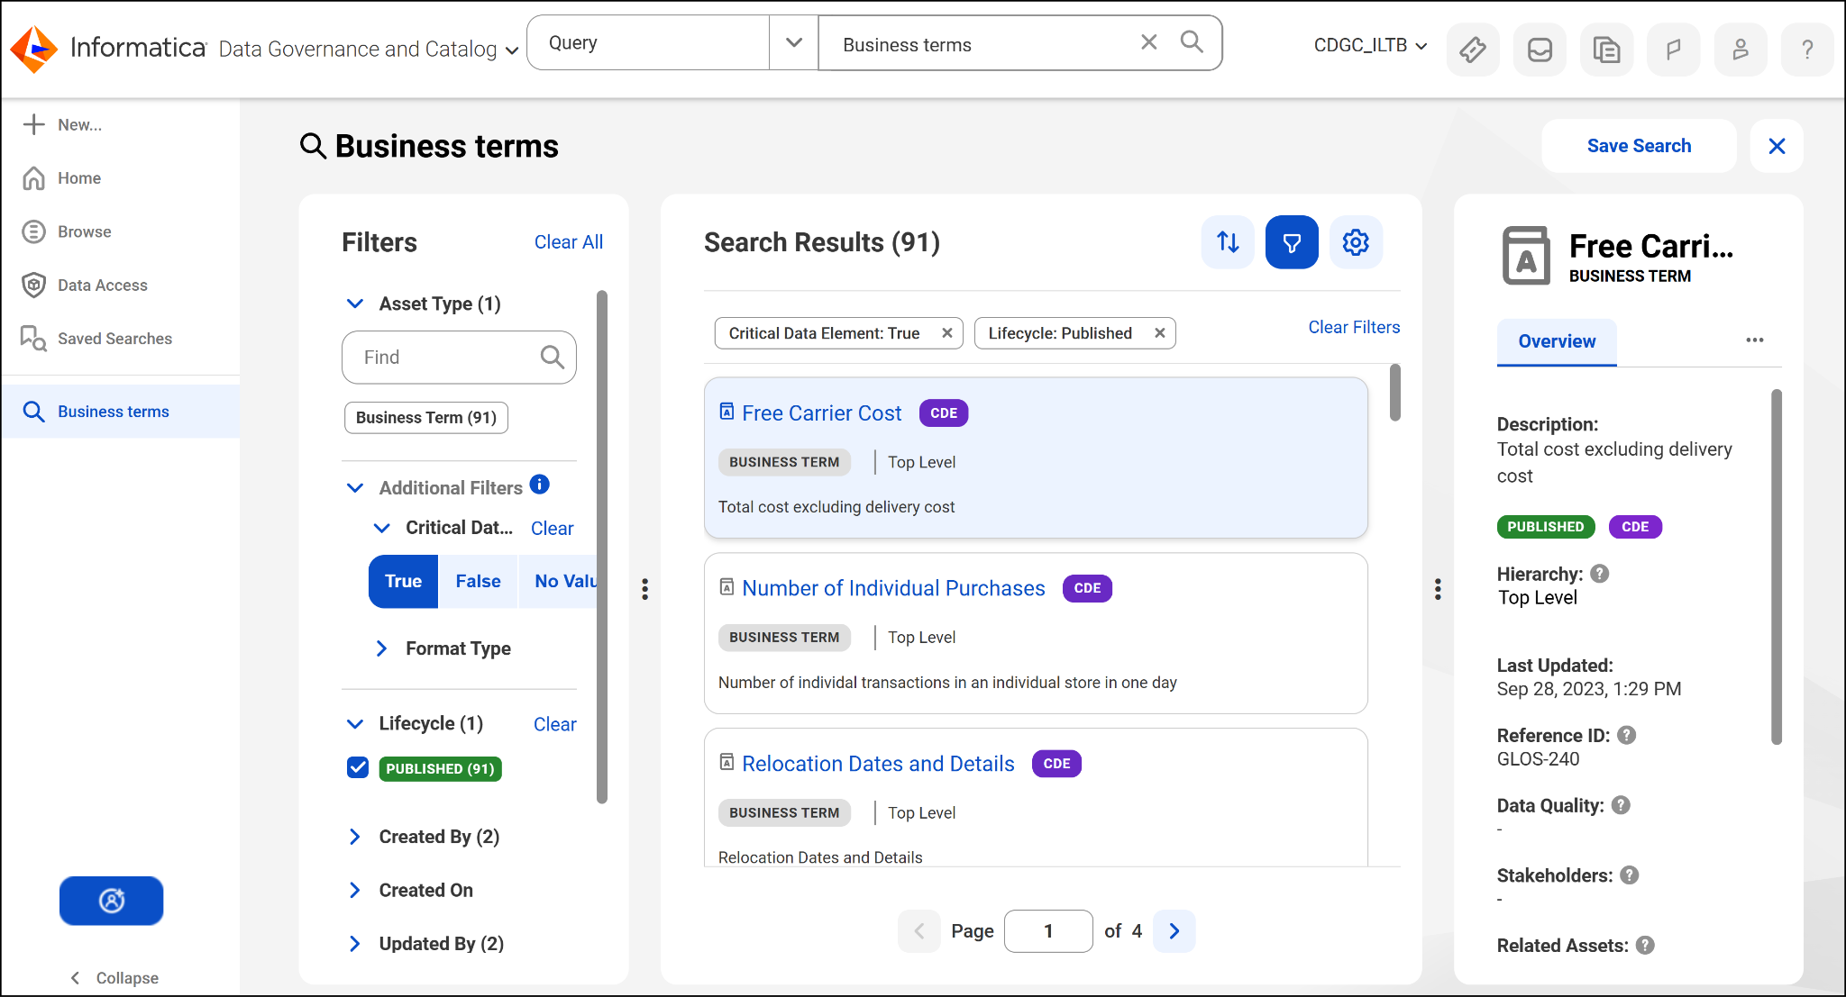Click the Saved Searches icon
Viewport: 1846px width, 997px height.
[x=33, y=339]
